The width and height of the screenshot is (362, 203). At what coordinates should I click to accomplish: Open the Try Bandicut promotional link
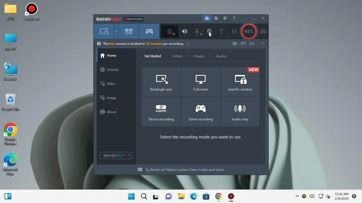[185, 170]
